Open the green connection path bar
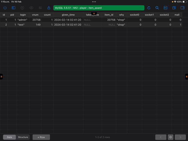This screenshot has height=141, width=188. pos(99,8)
